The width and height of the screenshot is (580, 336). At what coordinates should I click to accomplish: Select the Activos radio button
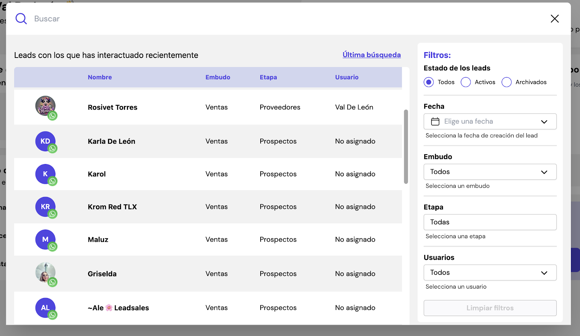[465, 82]
